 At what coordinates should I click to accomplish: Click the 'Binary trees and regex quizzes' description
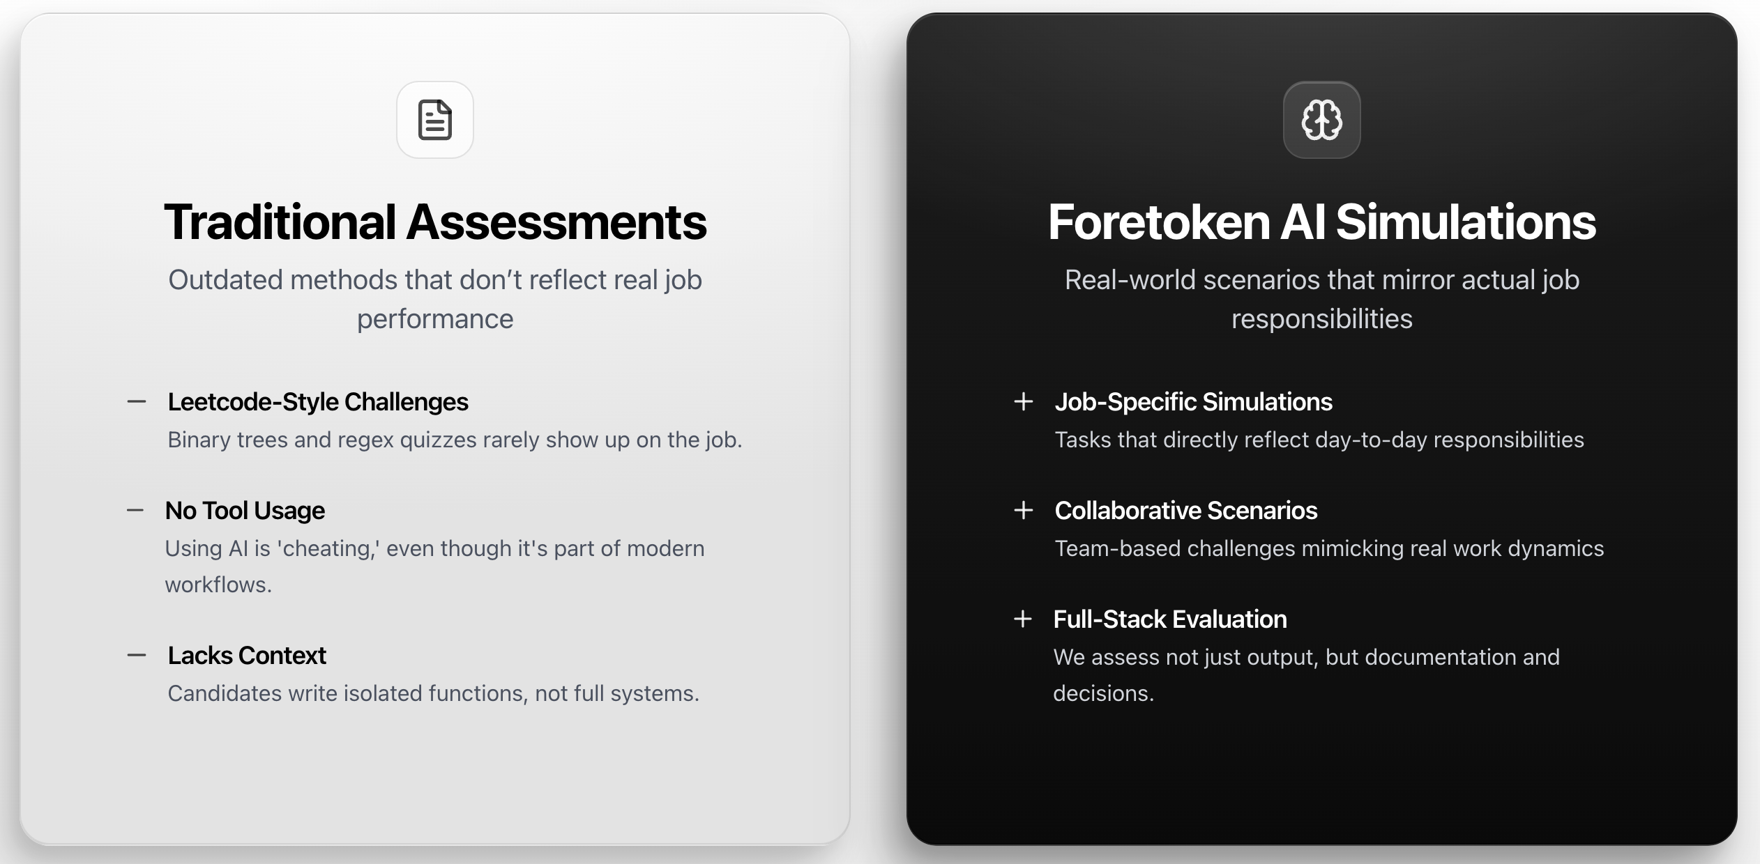pyautogui.click(x=455, y=440)
